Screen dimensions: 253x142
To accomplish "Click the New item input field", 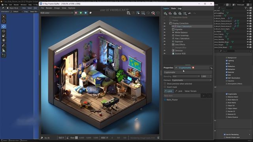I will (x=182, y=96).
